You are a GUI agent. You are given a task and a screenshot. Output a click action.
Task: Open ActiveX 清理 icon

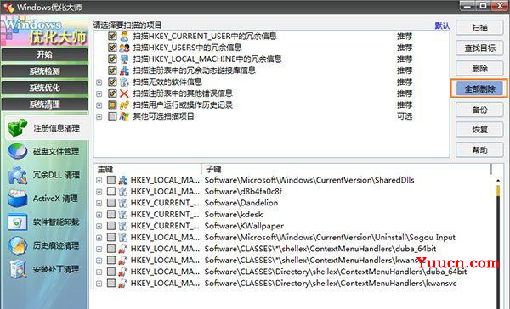coord(18,198)
